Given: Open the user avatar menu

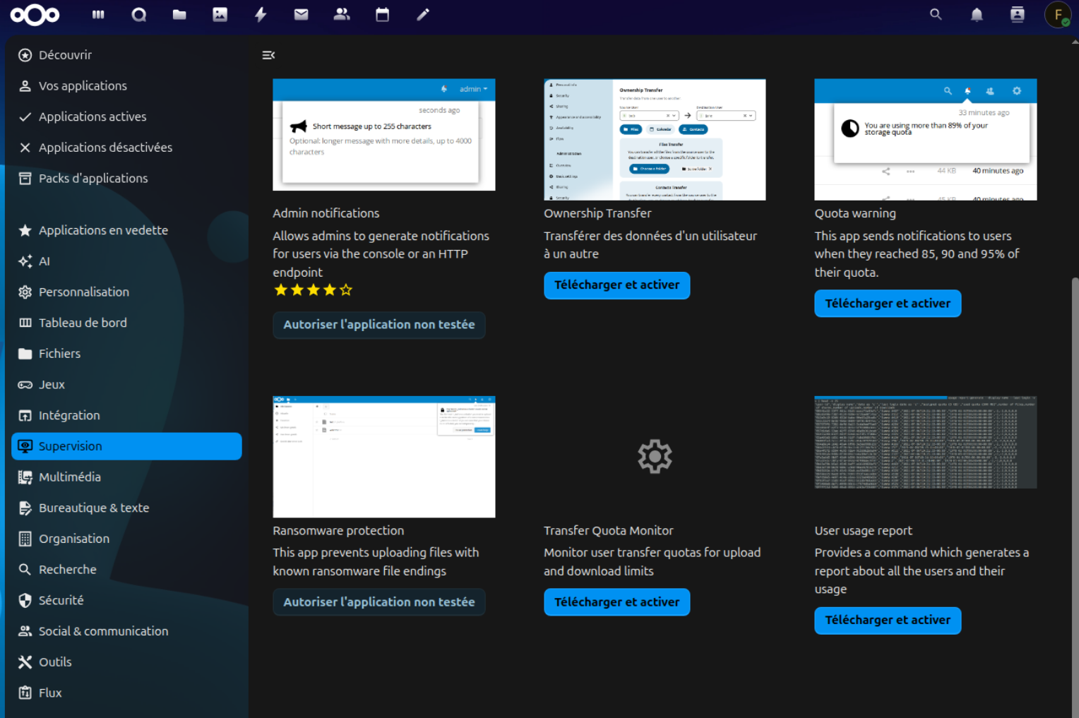Looking at the screenshot, I should 1057,15.
